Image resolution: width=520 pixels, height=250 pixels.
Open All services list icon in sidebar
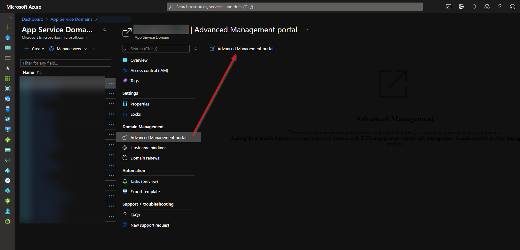(x=8, y=58)
